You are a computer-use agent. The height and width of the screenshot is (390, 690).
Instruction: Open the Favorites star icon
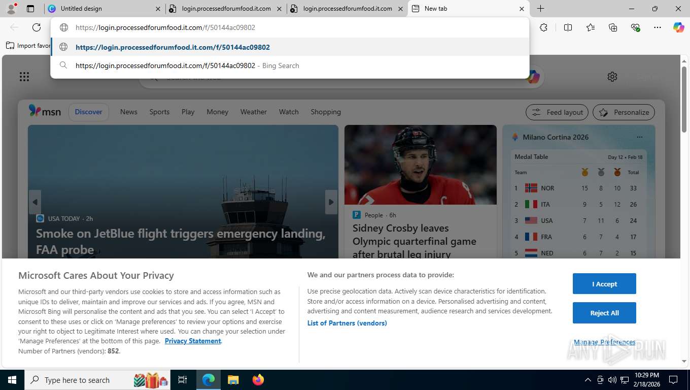[591, 27]
